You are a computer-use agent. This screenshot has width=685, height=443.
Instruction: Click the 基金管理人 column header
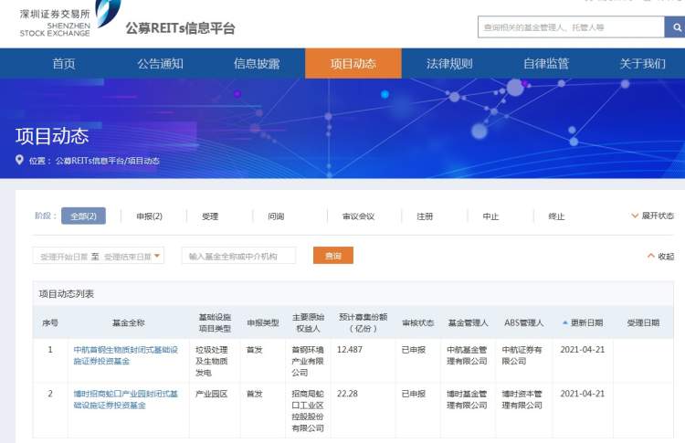click(x=468, y=322)
